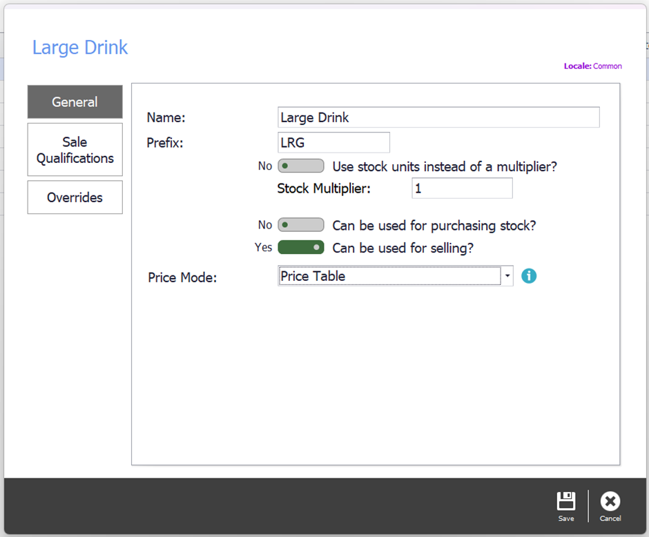Click the 'Name:' label
Viewport: 649px width, 537px height.
coord(166,117)
